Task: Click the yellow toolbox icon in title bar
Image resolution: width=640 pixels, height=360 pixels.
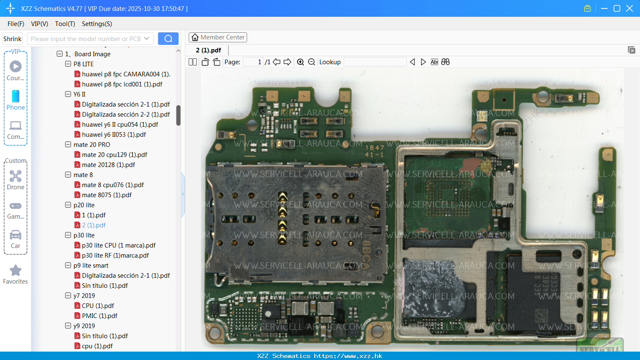Action: [587, 8]
